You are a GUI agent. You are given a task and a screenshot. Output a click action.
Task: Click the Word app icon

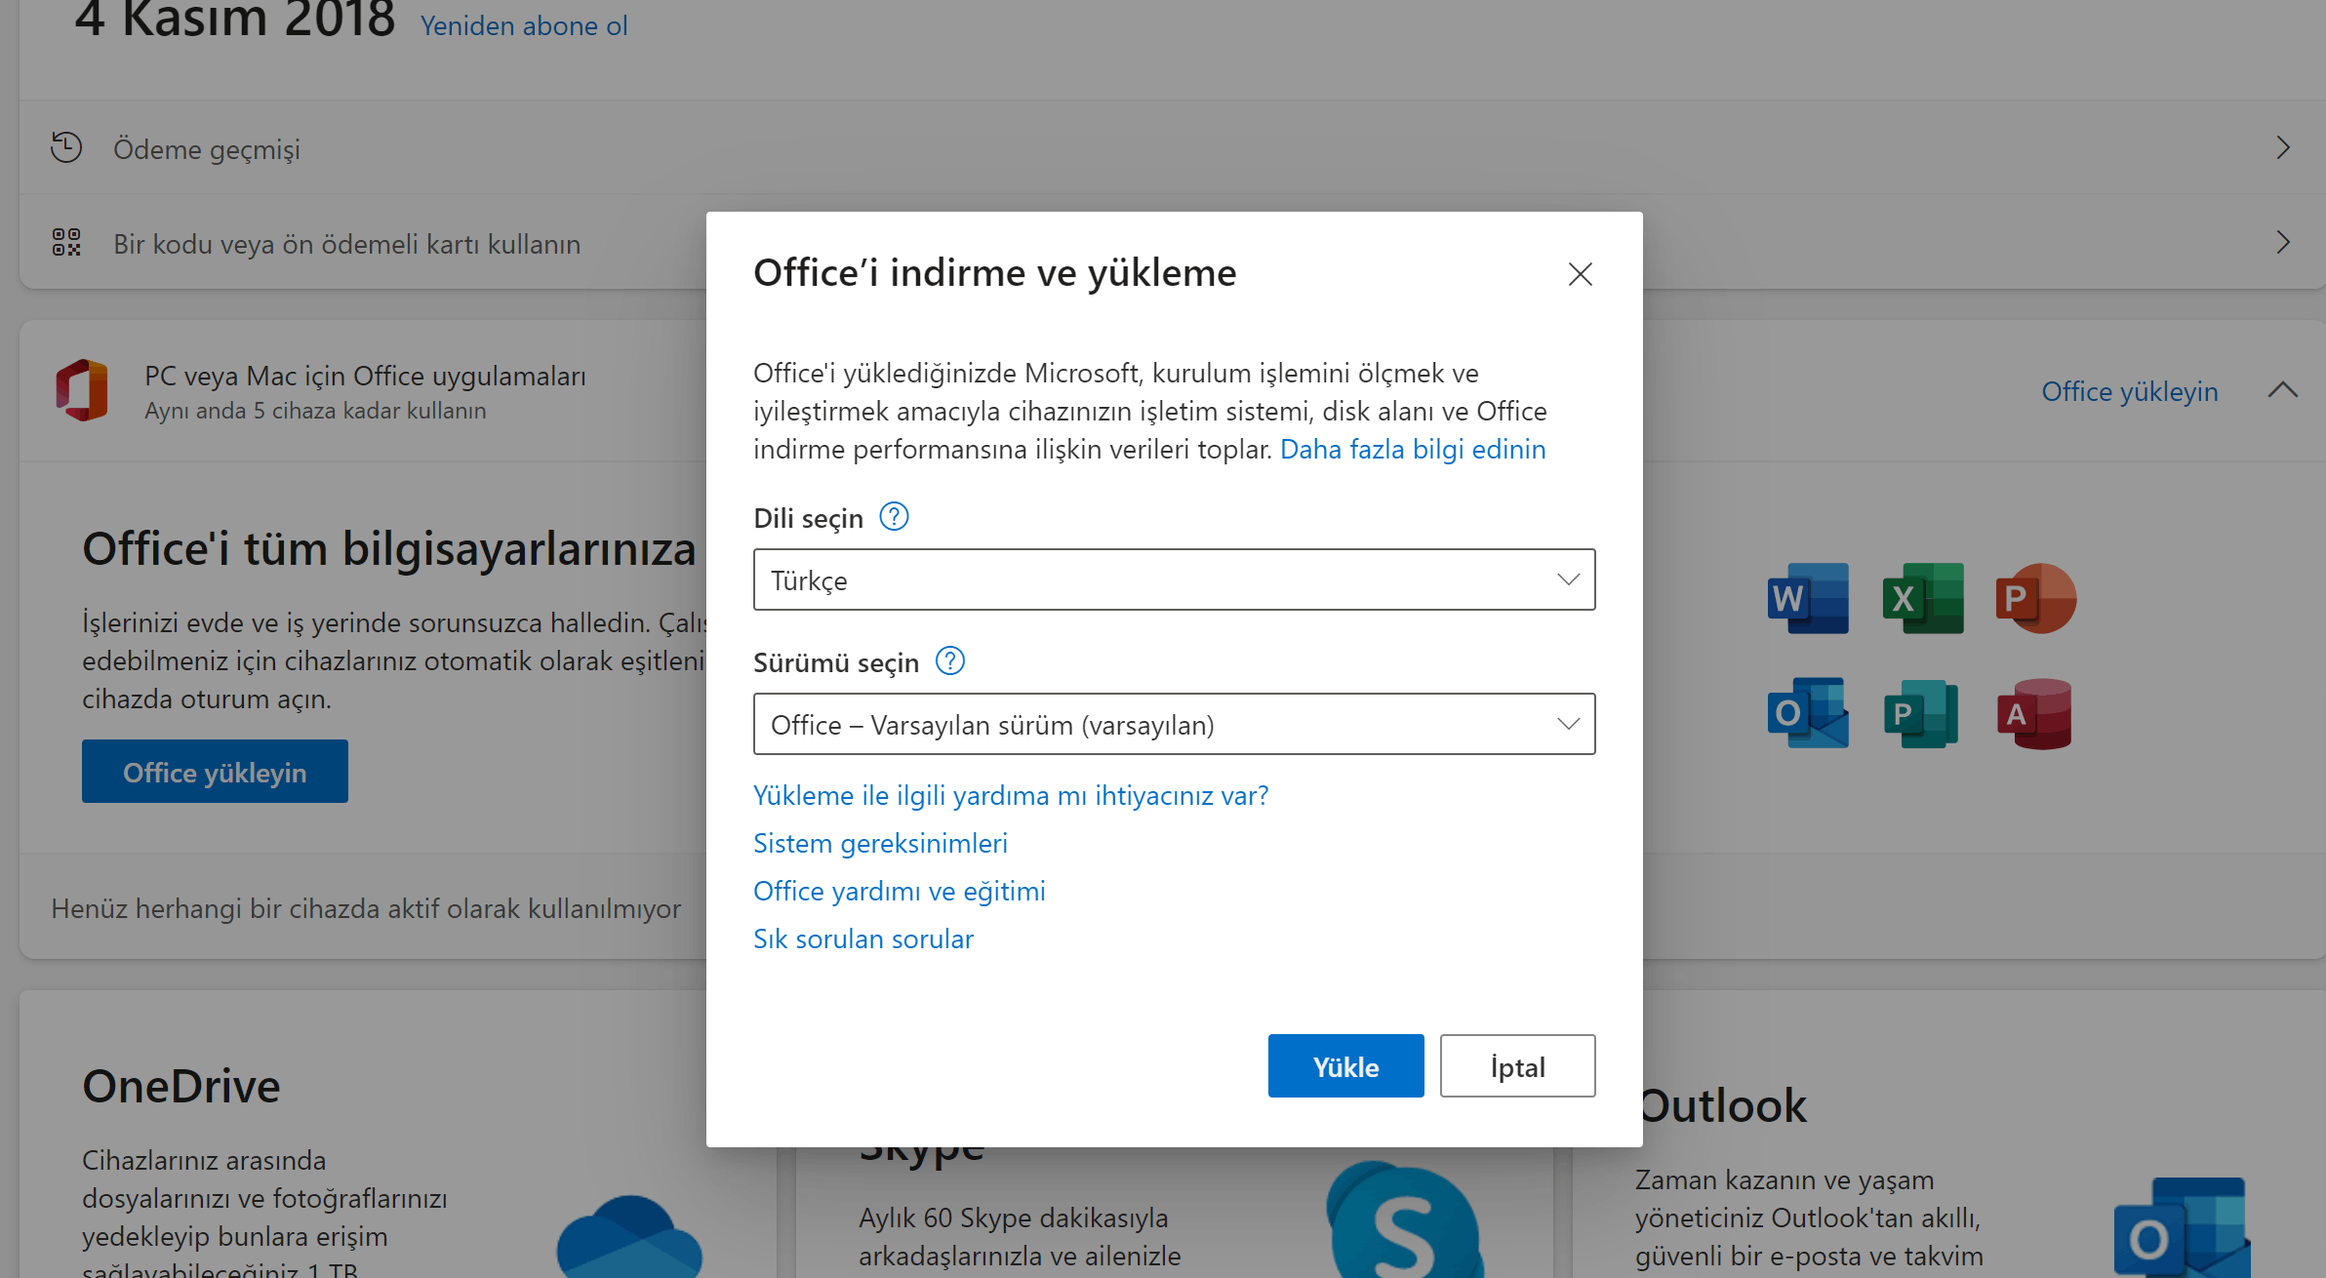(x=1807, y=598)
